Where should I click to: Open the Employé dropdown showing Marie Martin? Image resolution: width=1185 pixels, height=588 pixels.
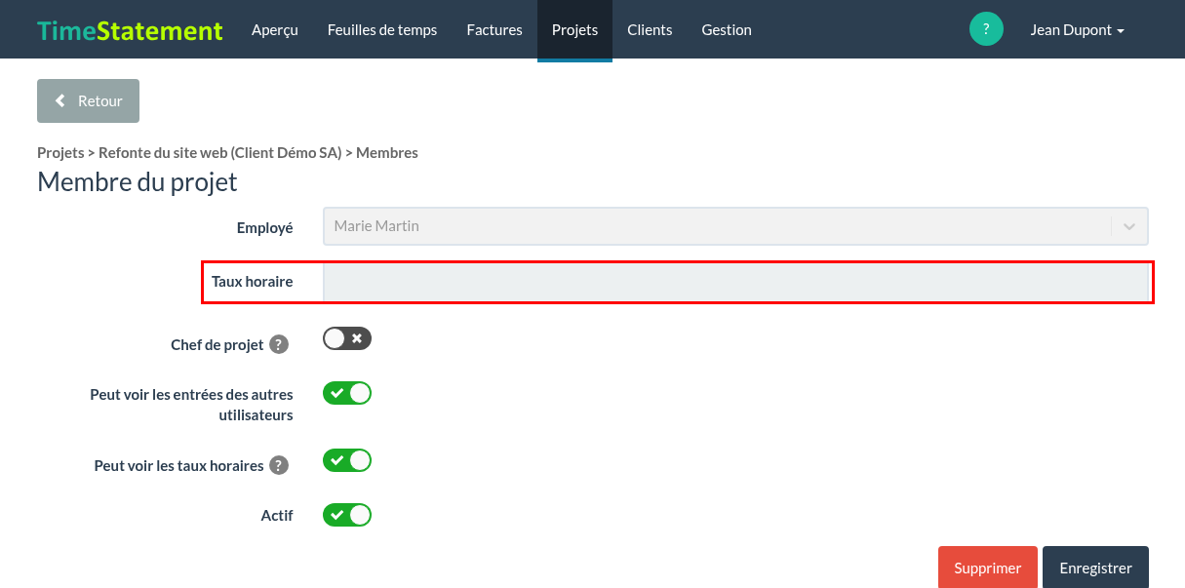735,226
